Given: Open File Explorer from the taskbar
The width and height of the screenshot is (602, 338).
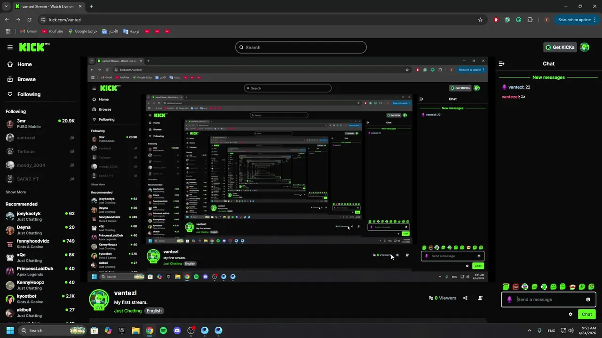Looking at the screenshot, I should [x=135, y=330].
